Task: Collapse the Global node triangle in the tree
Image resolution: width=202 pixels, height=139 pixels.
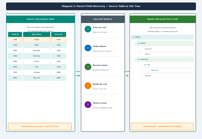Action: point(133,37)
